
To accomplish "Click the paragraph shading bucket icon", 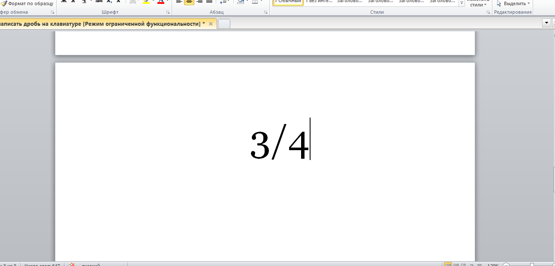I will [240, 2].
